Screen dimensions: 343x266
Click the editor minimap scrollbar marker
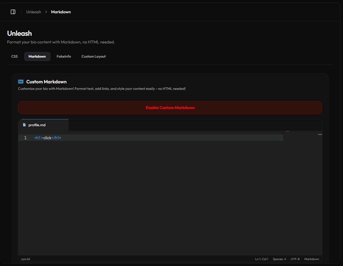click(x=320, y=134)
